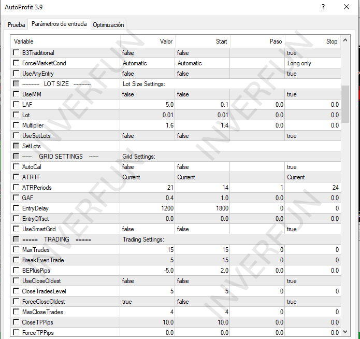Viewport: 360px width, 339px height.
Task: Tick the EntryOffset checkbox
Action: pos(16,219)
